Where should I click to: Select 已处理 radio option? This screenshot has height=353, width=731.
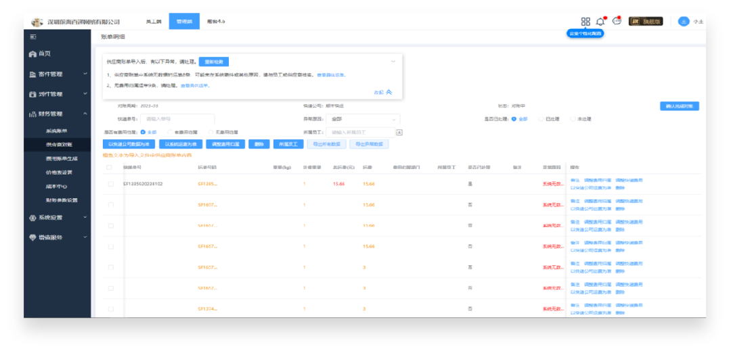click(541, 119)
